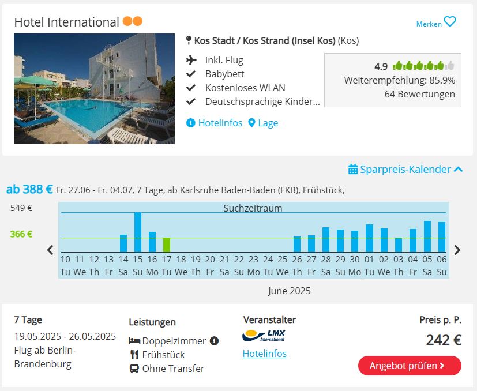Click the Hotel International title

pyautogui.click(x=67, y=22)
